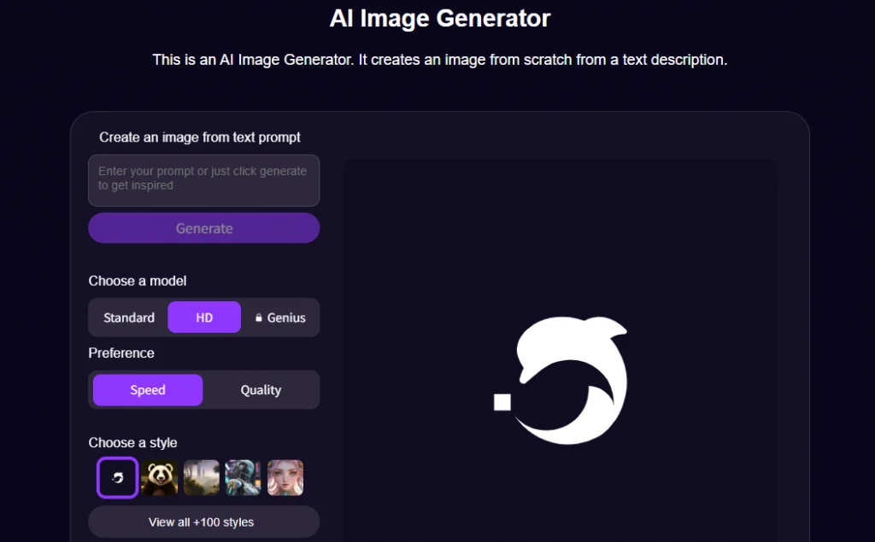875x542 pixels.
Task: Set preference to Quality
Action: tap(261, 390)
